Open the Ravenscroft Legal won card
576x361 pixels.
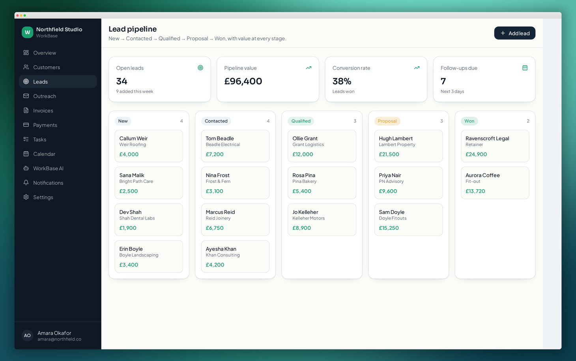click(x=495, y=146)
